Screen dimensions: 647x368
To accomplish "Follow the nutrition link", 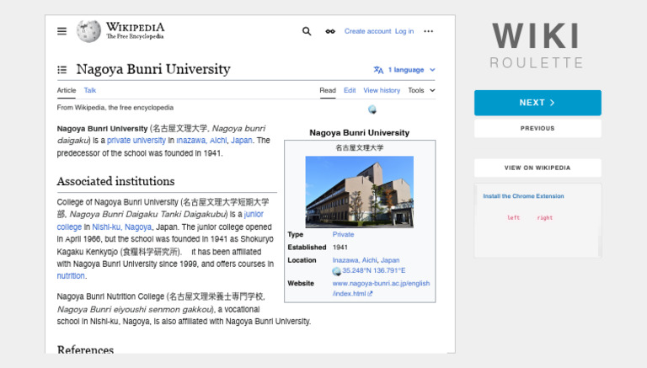I will (71, 275).
